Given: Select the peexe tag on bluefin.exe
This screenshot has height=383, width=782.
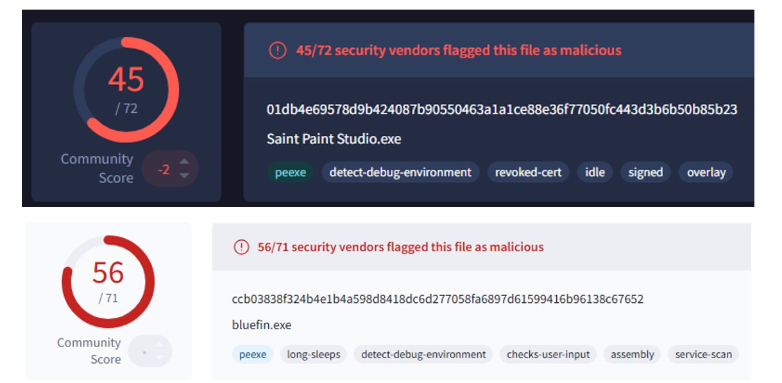Looking at the screenshot, I should (254, 354).
